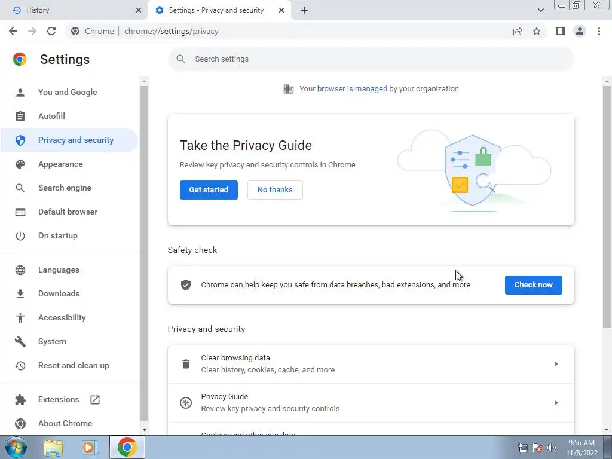Screen dimensions: 612x459
Task: Expand the Privacy Guide row arrow
Action: 556,403
